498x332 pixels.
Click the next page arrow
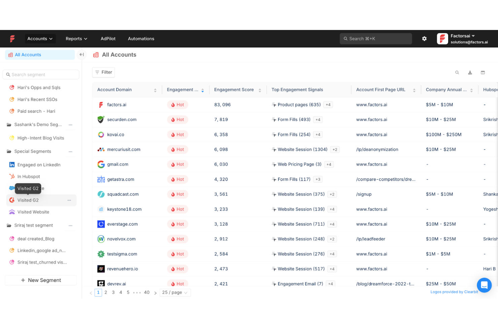pos(155,293)
